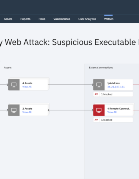This screenshot has width=139, height=179.
Task: Click View All under 2 Assets
Action: pyautogui.click(x=27, y=112)
